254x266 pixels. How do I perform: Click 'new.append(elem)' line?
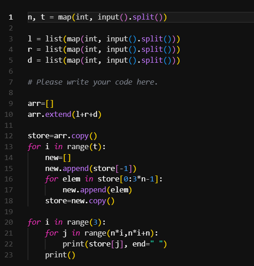click(x=98, y=190)
